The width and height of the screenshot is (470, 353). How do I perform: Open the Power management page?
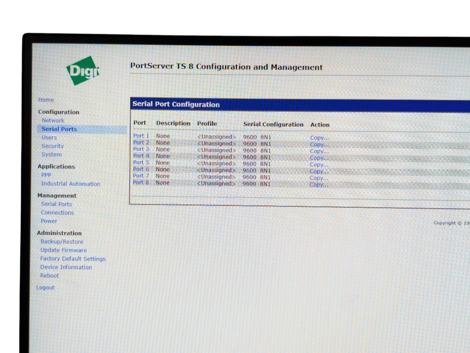[48, 221]
